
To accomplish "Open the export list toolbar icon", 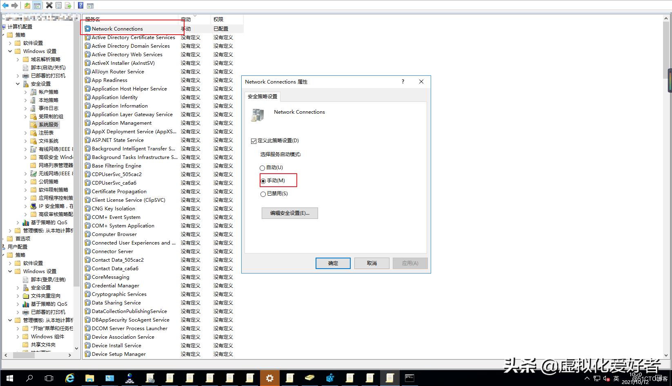I will [x=68, y=5].
